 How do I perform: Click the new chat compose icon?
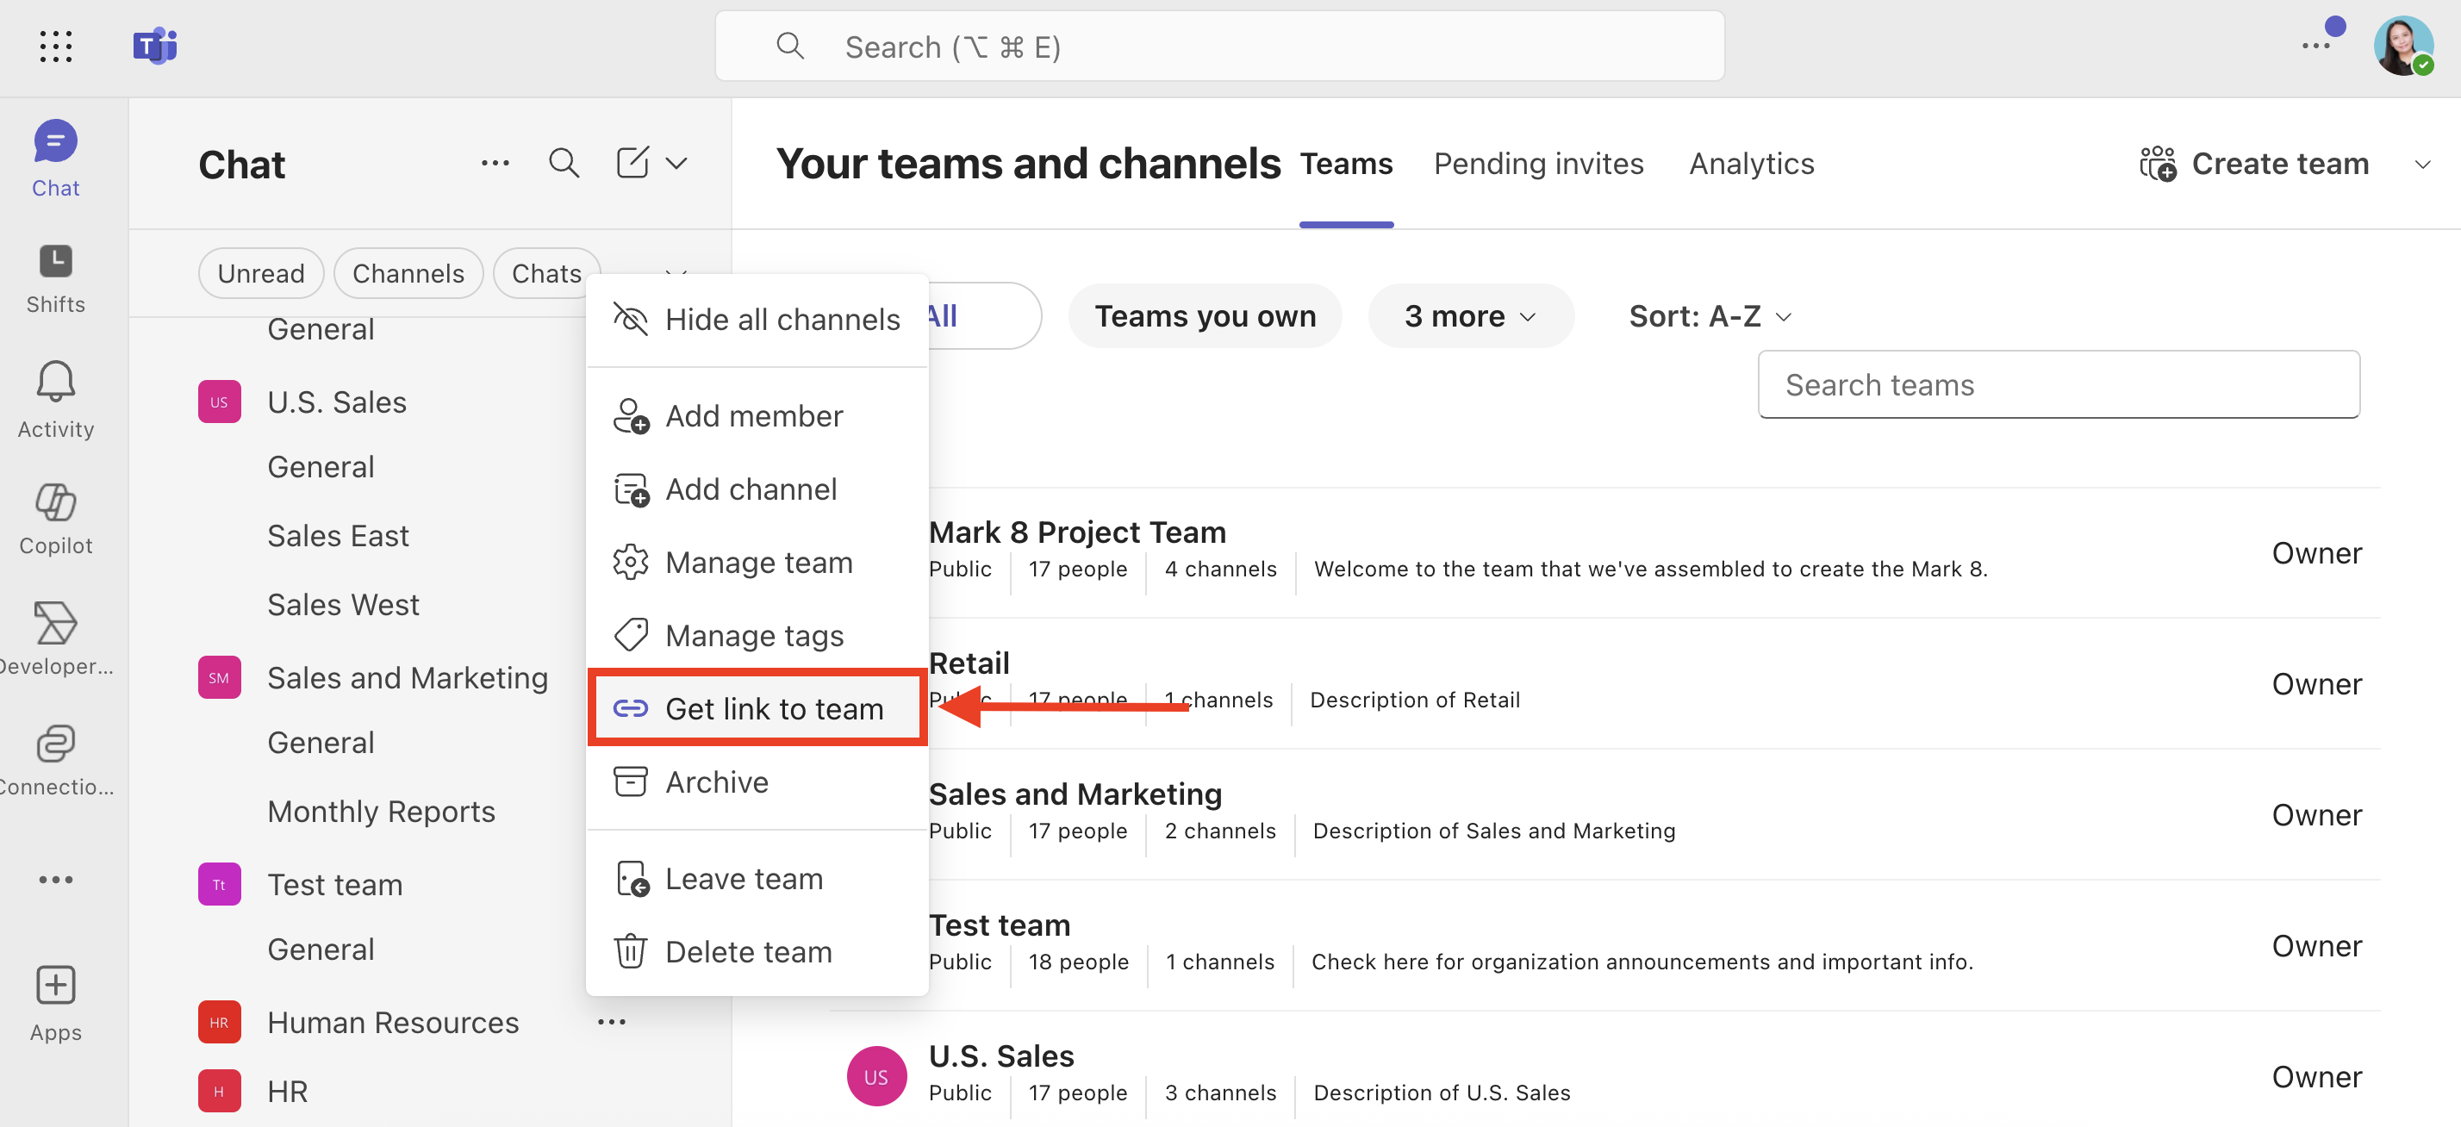(x=632, y=164)
